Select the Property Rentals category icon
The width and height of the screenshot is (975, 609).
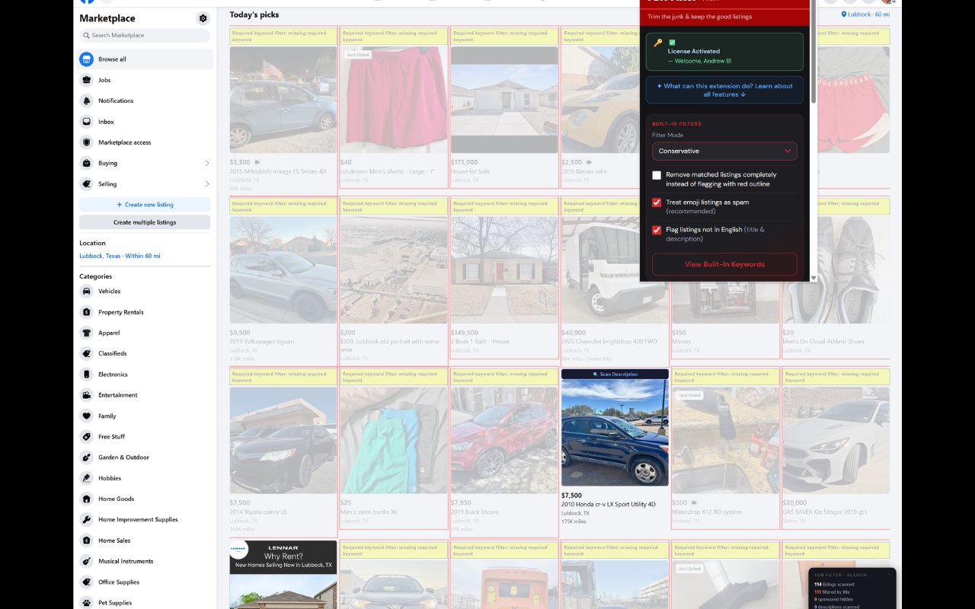[87, 312]
